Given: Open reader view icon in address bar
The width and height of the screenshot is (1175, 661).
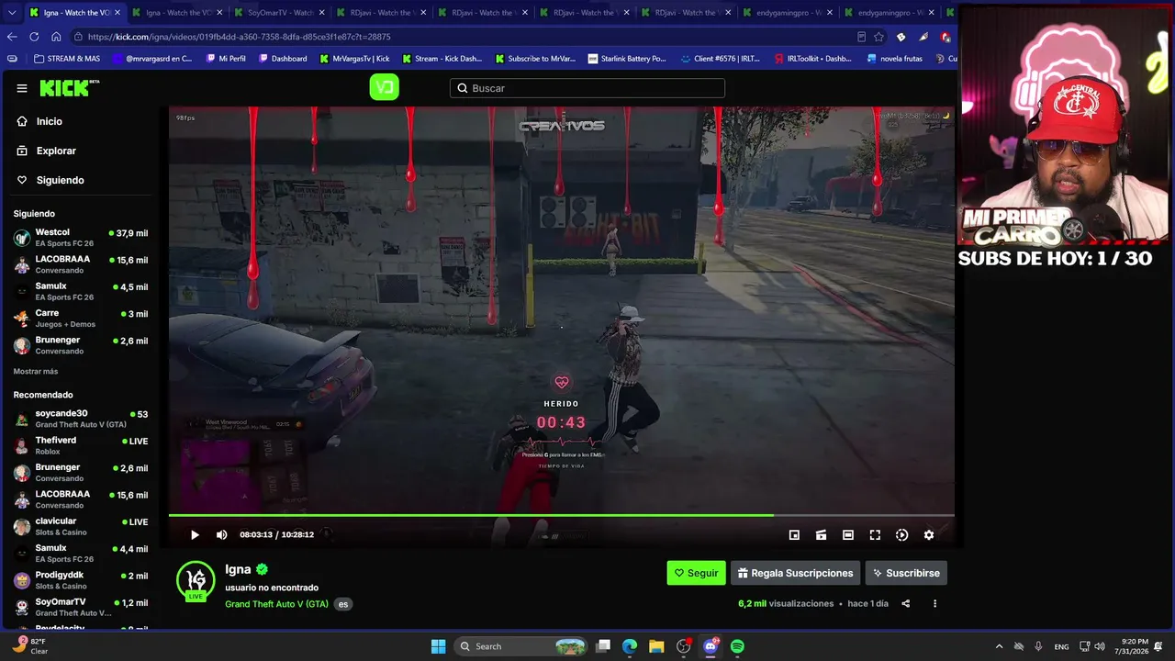Looking at the screenshot, I should [861, 37].
